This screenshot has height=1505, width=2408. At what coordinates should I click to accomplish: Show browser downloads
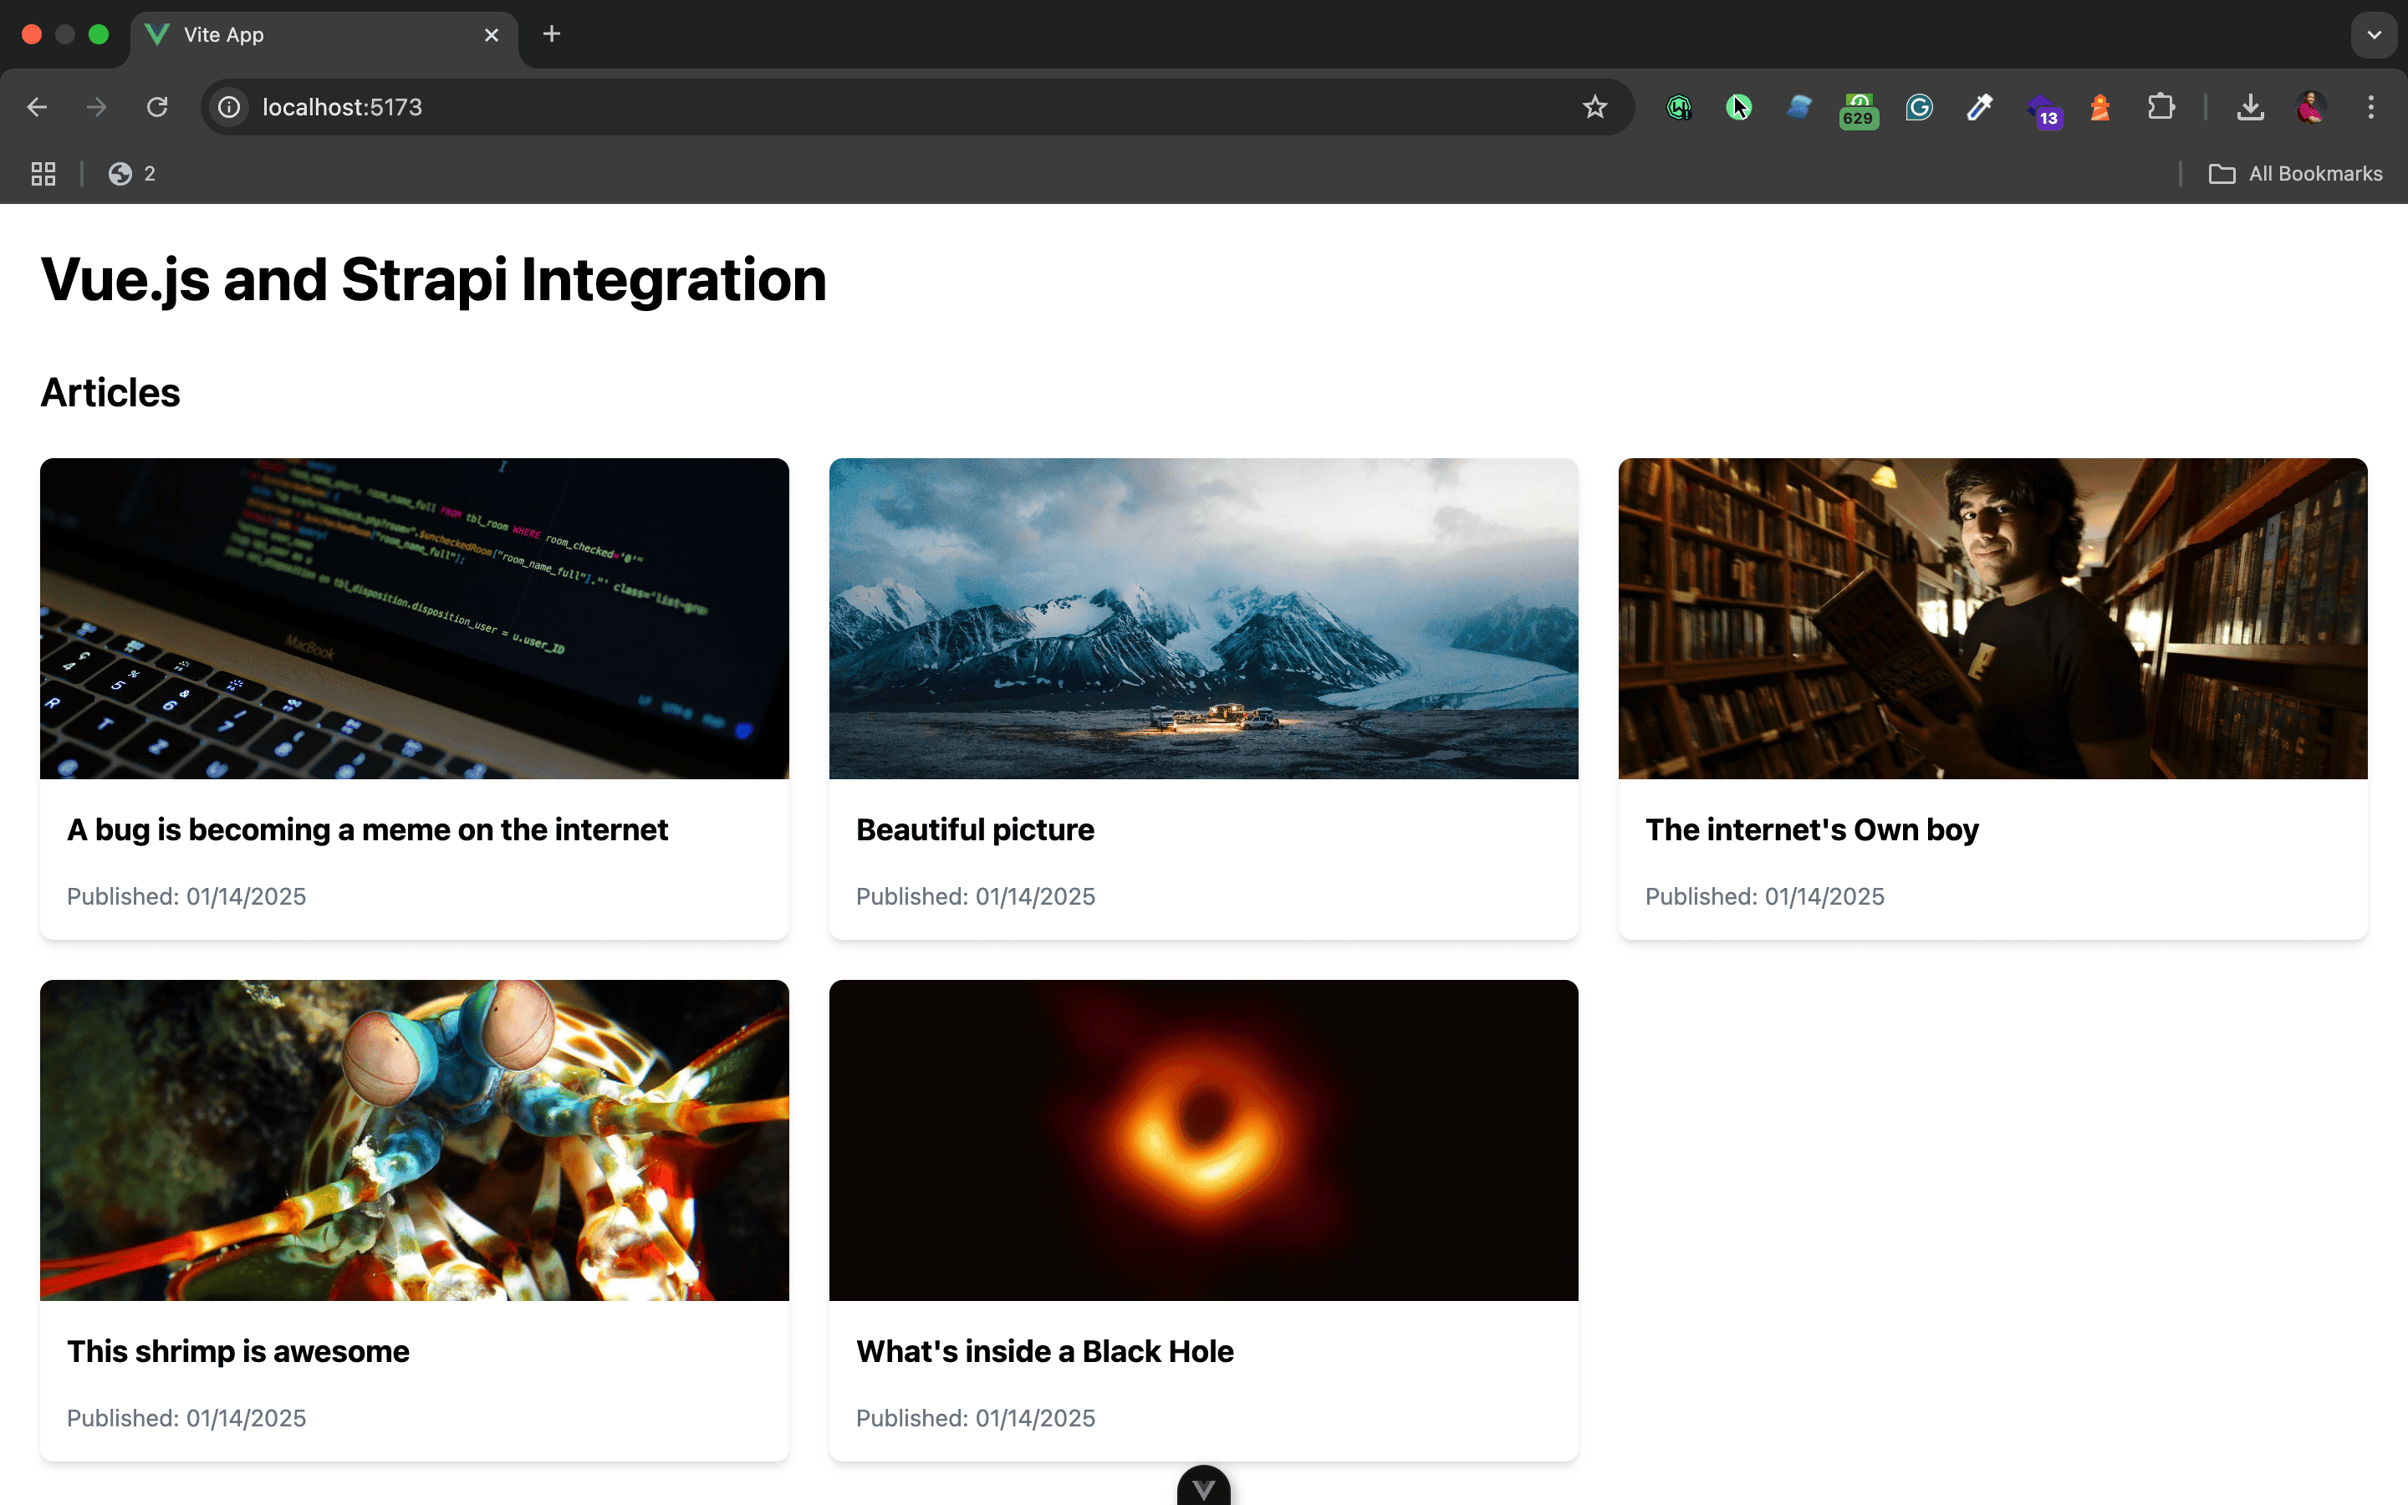point(2251,106)
